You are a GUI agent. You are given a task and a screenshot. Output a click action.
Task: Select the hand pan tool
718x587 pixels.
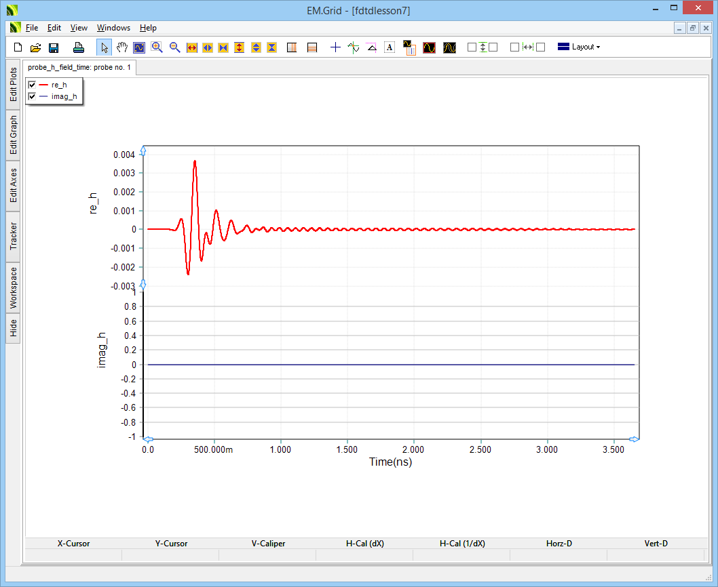tap(122, 47)
